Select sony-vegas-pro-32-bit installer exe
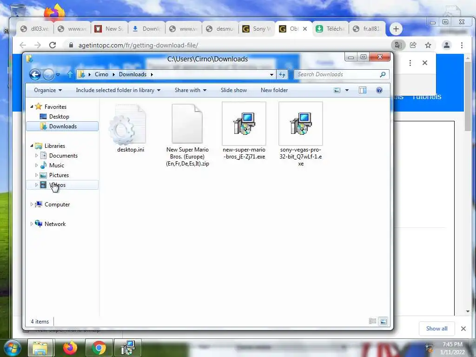 (x=301, y=134)
